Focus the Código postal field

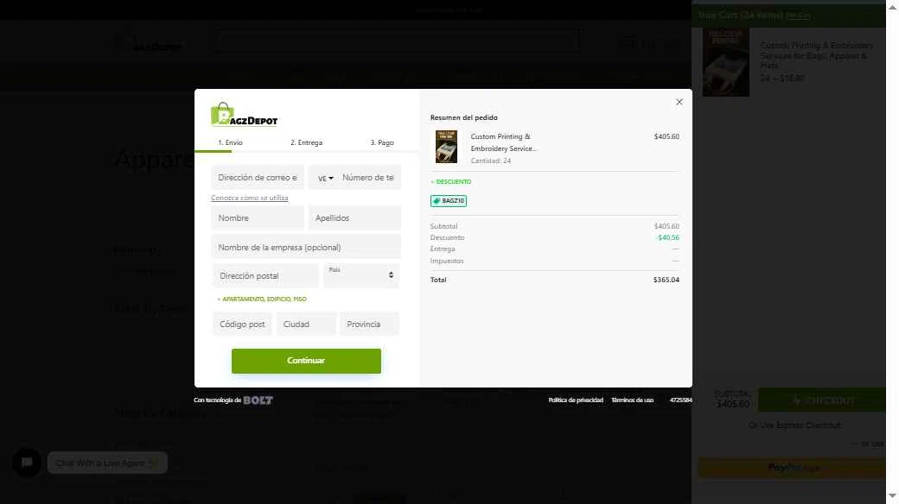242,324
